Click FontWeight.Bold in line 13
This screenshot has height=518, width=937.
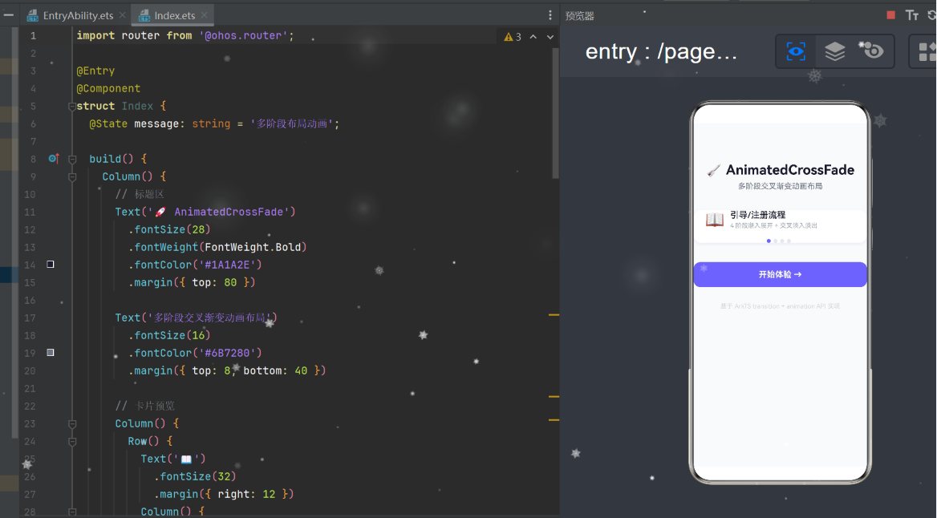[253, 247]
